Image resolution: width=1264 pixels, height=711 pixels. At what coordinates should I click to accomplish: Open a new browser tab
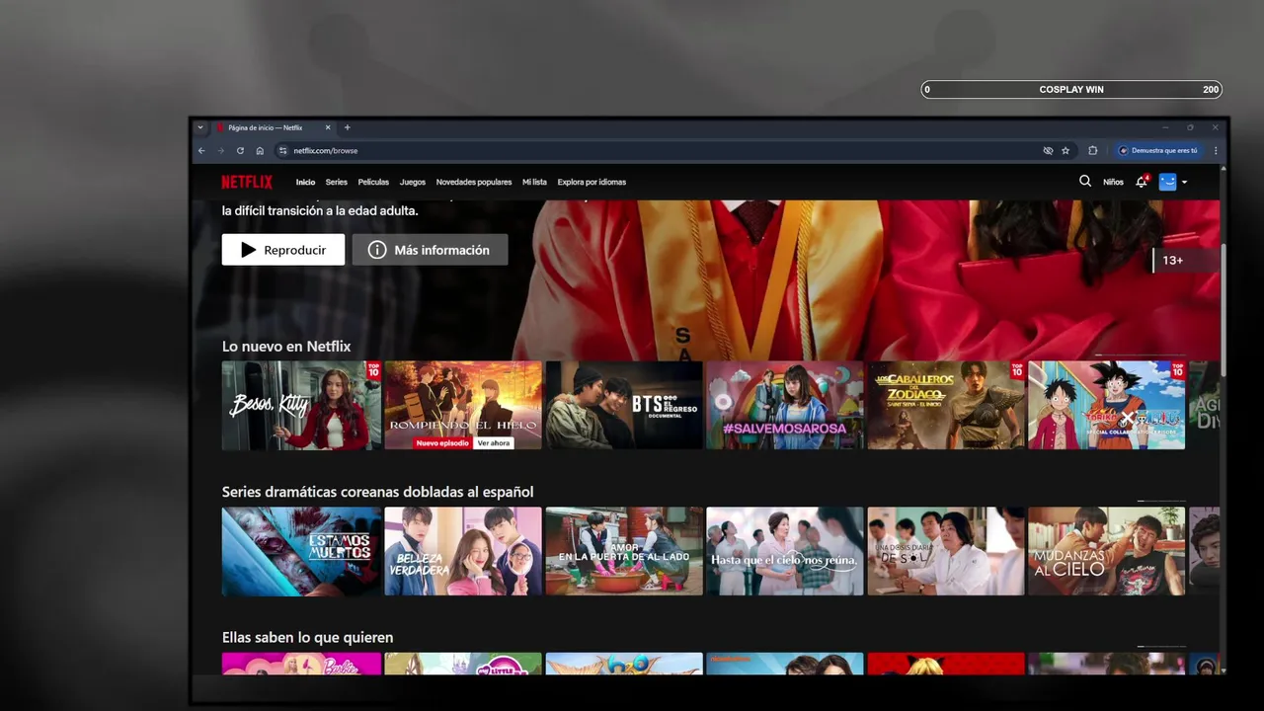pyautogui.click(x=348, y=127)
